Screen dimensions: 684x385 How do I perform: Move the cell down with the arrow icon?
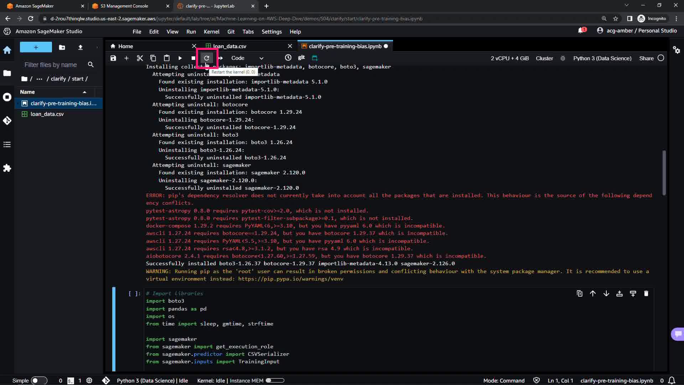[606, 293]
